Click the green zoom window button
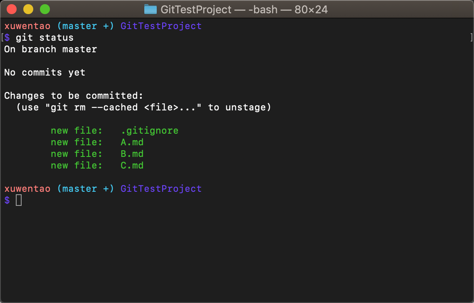474x303 pixels. click(45, 9)
